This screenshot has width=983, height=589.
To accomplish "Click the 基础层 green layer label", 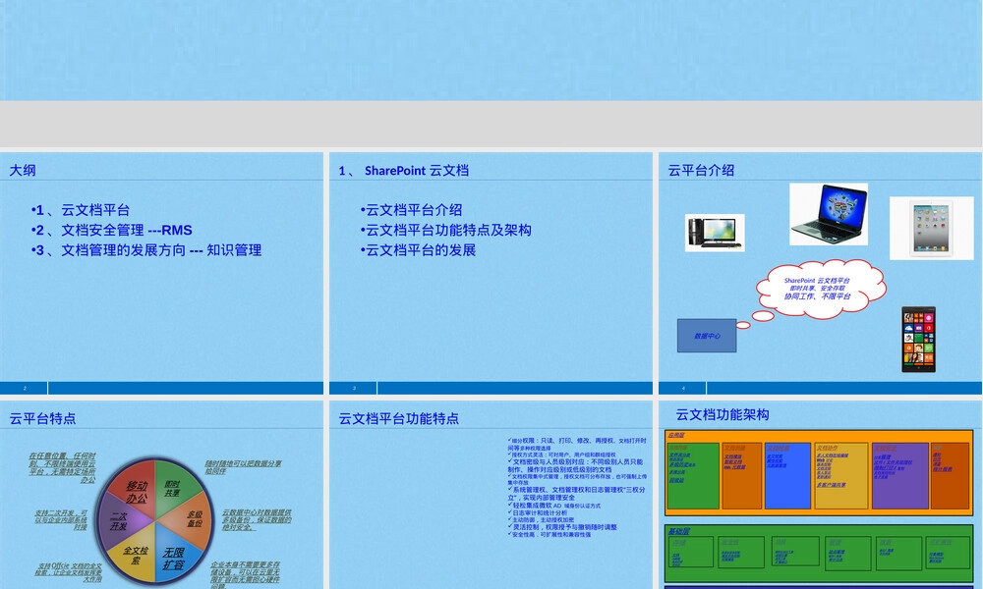I will click(x=679, y=531).
